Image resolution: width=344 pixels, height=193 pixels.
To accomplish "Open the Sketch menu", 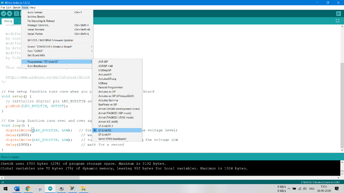I will [16, 7].
